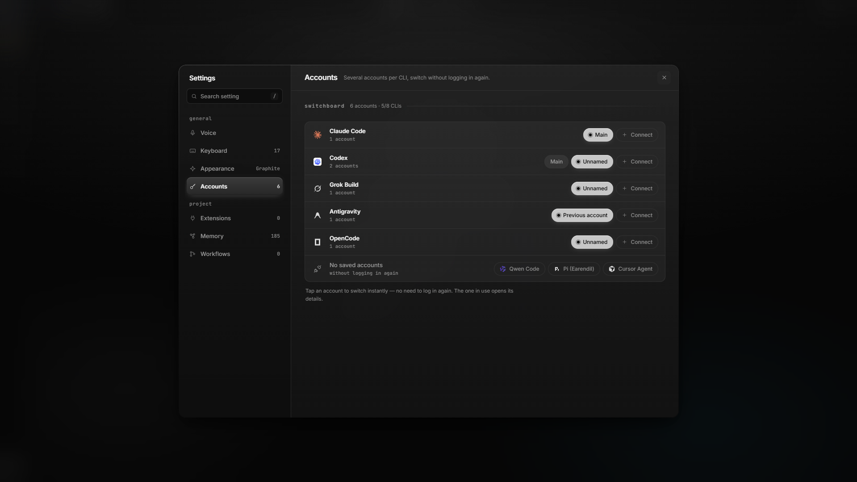Connect another OpenCode account
Image resolution: width=857 pixels, height=482 pixels.
point(637,242)
